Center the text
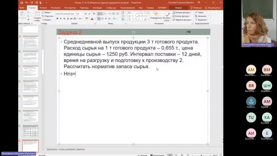This screenshot has height=156, width=277. 103,19
